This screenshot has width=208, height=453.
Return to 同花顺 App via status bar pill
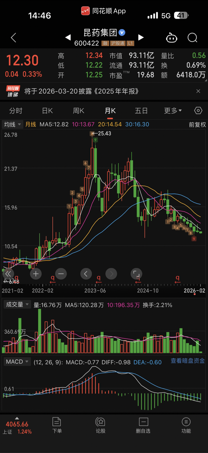click(x=103, y=11)
